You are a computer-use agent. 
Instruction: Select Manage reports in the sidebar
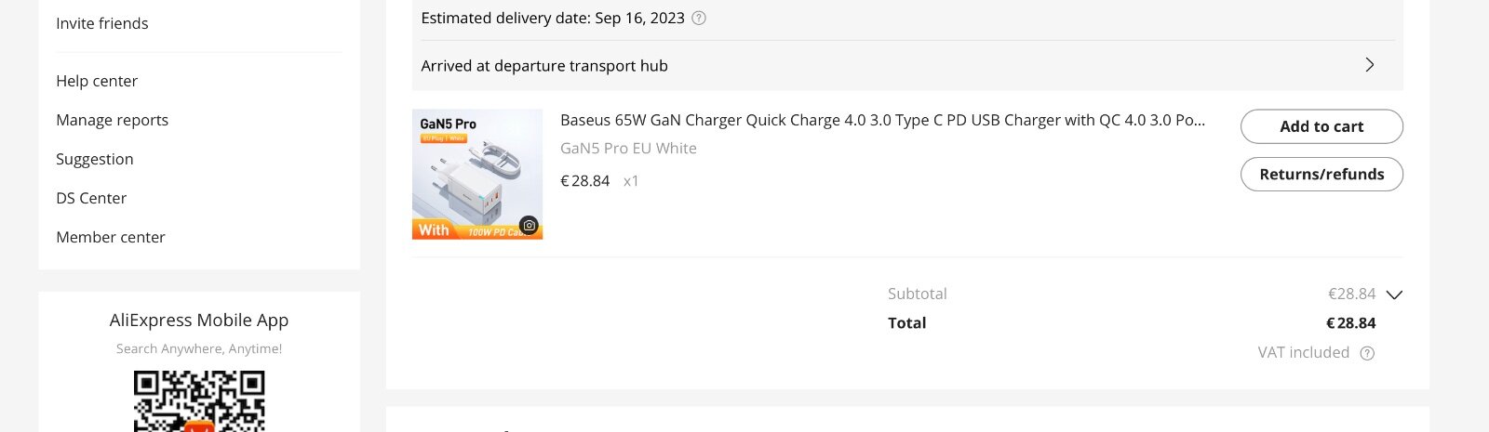click(x=113, y=120)
